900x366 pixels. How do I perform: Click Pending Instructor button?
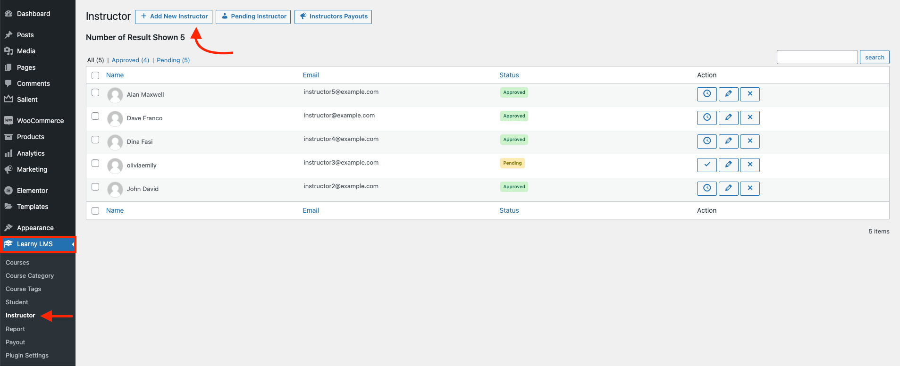[253, 17]
